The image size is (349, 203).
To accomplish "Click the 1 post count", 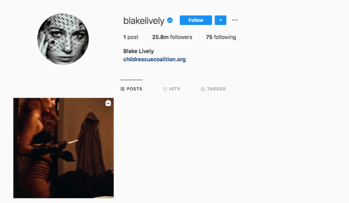I will tap(131, 37).
